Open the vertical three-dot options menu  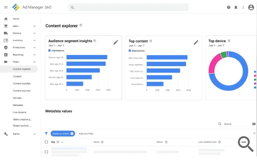pos(243,7)
